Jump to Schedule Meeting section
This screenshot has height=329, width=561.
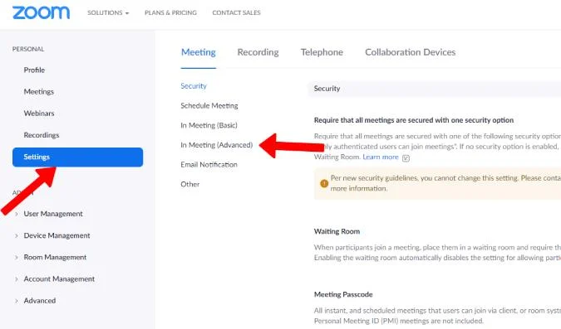(209, 105)
